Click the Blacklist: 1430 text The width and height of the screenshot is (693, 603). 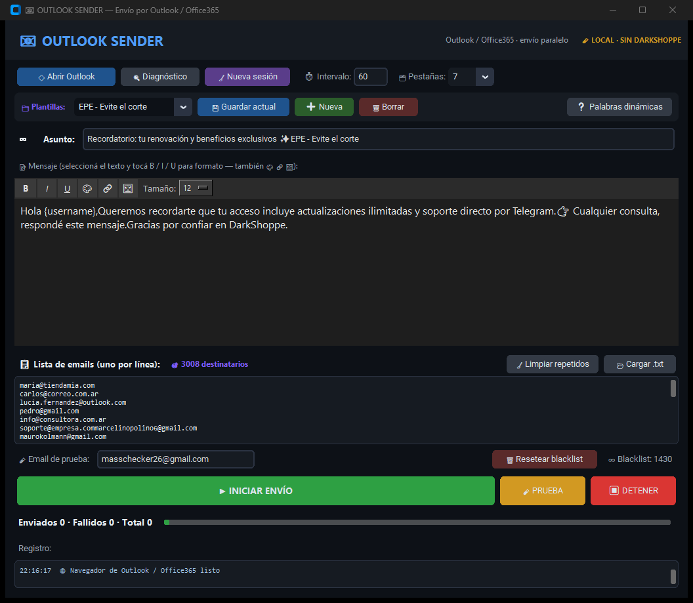(x=644, y=459)
